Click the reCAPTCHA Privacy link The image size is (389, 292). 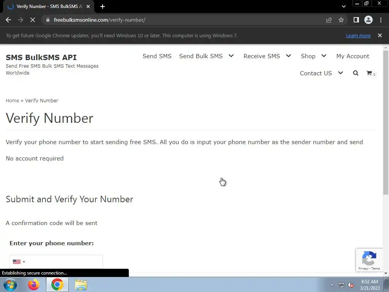pyautogui.click(x=363, y=268)
